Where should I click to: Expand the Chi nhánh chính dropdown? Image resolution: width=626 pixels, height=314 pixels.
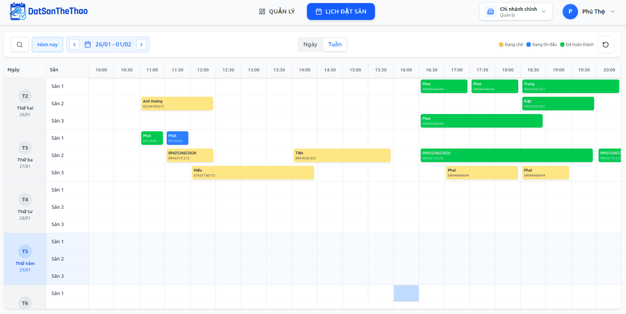tap(544, 12)
